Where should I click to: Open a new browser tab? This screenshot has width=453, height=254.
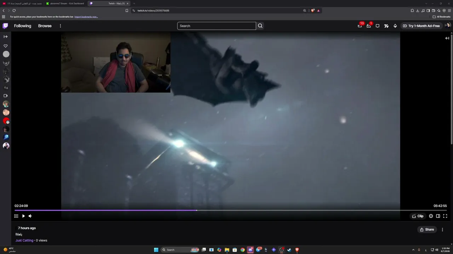tap(134, 4)
